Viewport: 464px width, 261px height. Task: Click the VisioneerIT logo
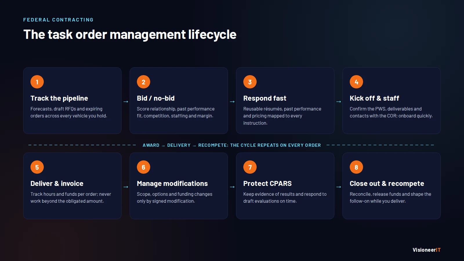tap(427, 250)
